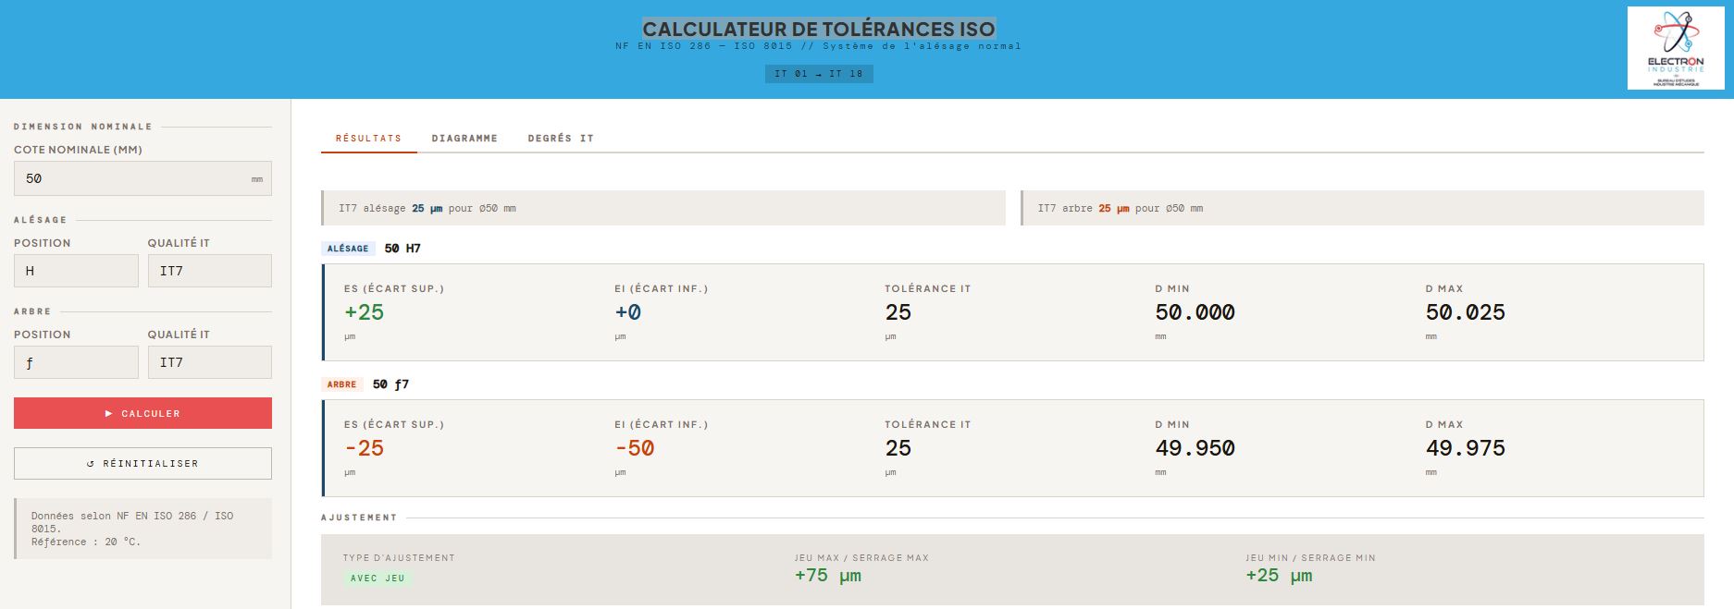Click the Alésage badge next to 50 H7
Image resolution: width=1734 pixels, height=609 pixels.
(x=348, y=249)
